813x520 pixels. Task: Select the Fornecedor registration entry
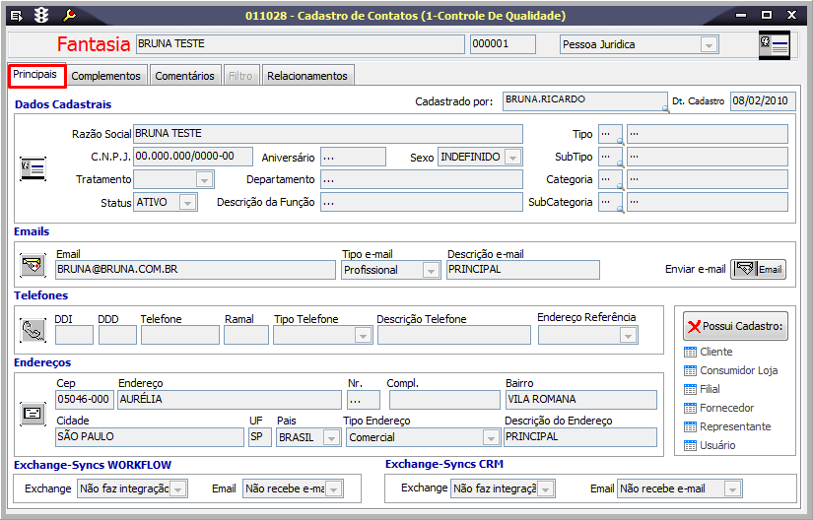pyautogui.click(x=726, y=408)
